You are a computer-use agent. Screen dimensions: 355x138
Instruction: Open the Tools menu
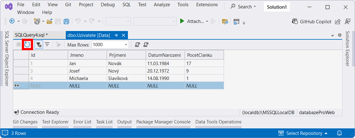183,5
